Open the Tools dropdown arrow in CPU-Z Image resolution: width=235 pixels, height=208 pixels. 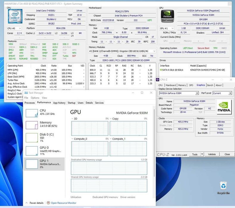point(202,154)
